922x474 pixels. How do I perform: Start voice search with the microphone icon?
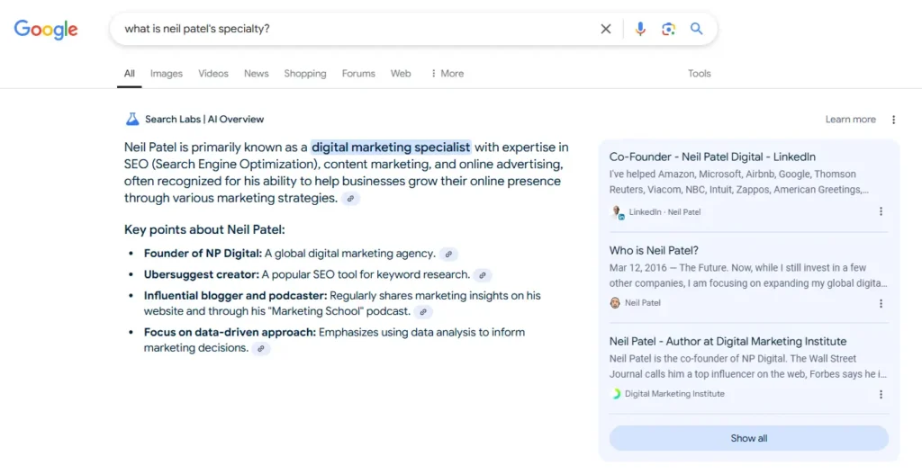click(640, 29)
